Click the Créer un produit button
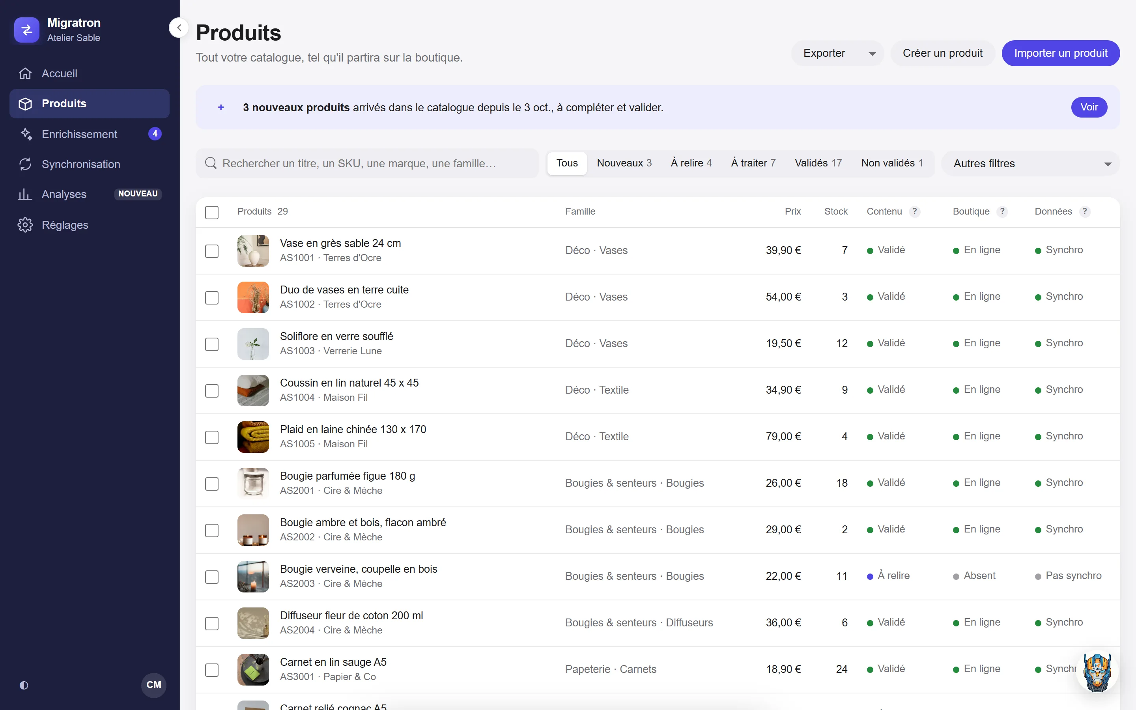The image size is (1136, 710). (x=942, y=53)
